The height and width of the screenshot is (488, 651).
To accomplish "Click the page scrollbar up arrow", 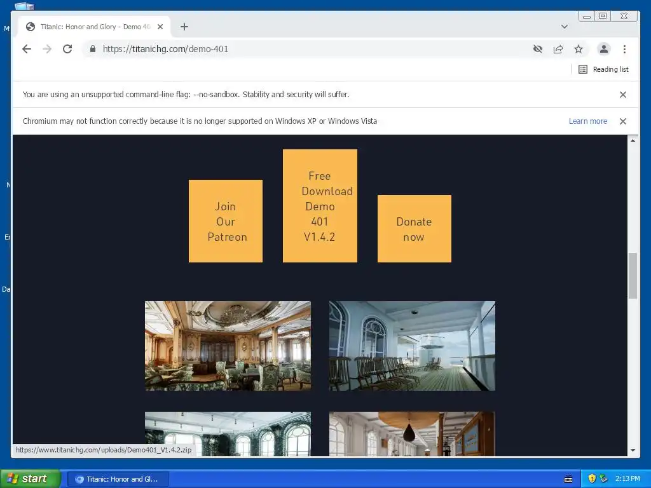I will [x=633, y=140].
